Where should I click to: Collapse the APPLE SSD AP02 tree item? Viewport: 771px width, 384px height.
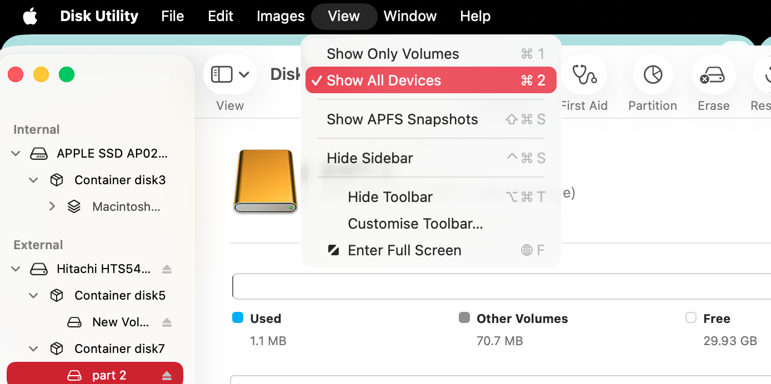tap(16, 154)
